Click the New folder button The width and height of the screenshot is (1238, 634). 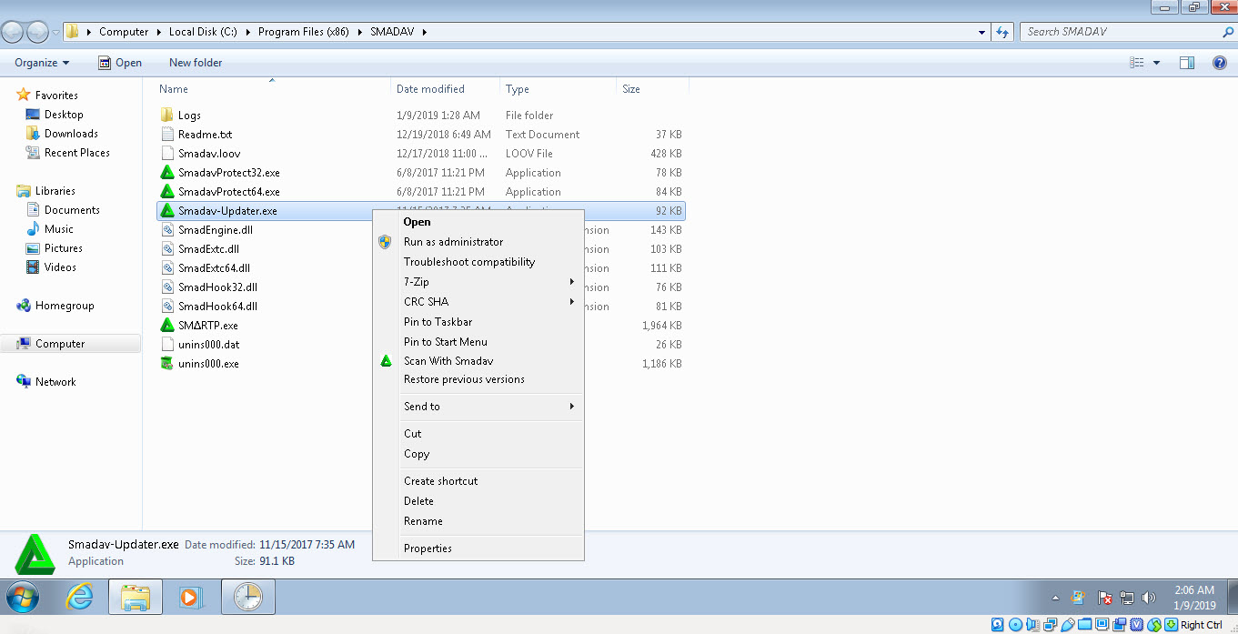click(196, 63)
